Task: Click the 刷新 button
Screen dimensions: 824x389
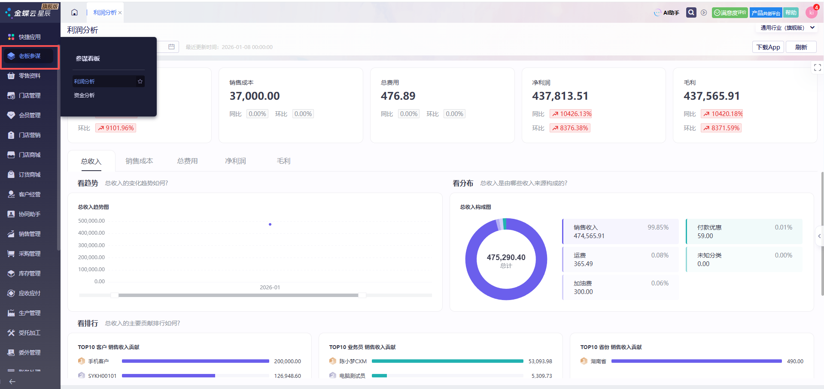Action: pos(801,47)
